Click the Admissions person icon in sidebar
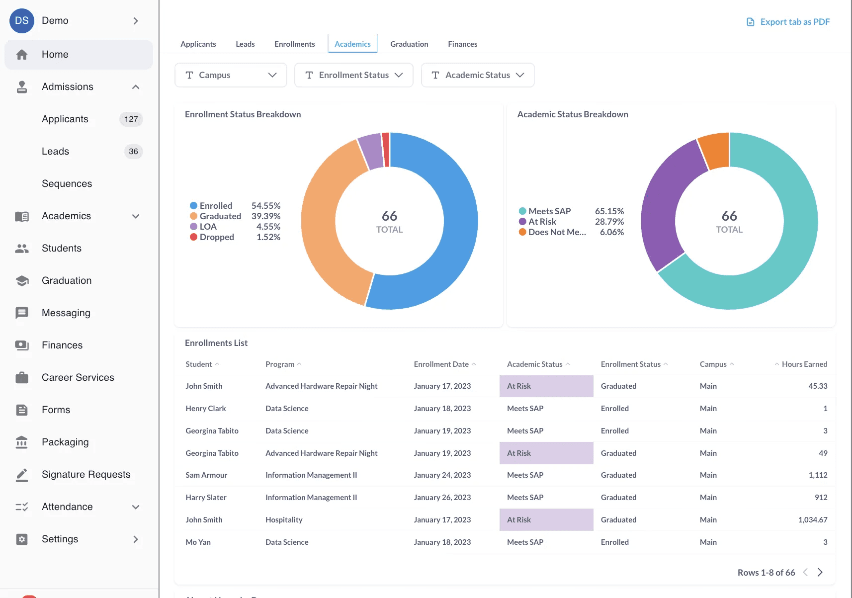The width and height of the screenshot is (852, 598). 22,87
